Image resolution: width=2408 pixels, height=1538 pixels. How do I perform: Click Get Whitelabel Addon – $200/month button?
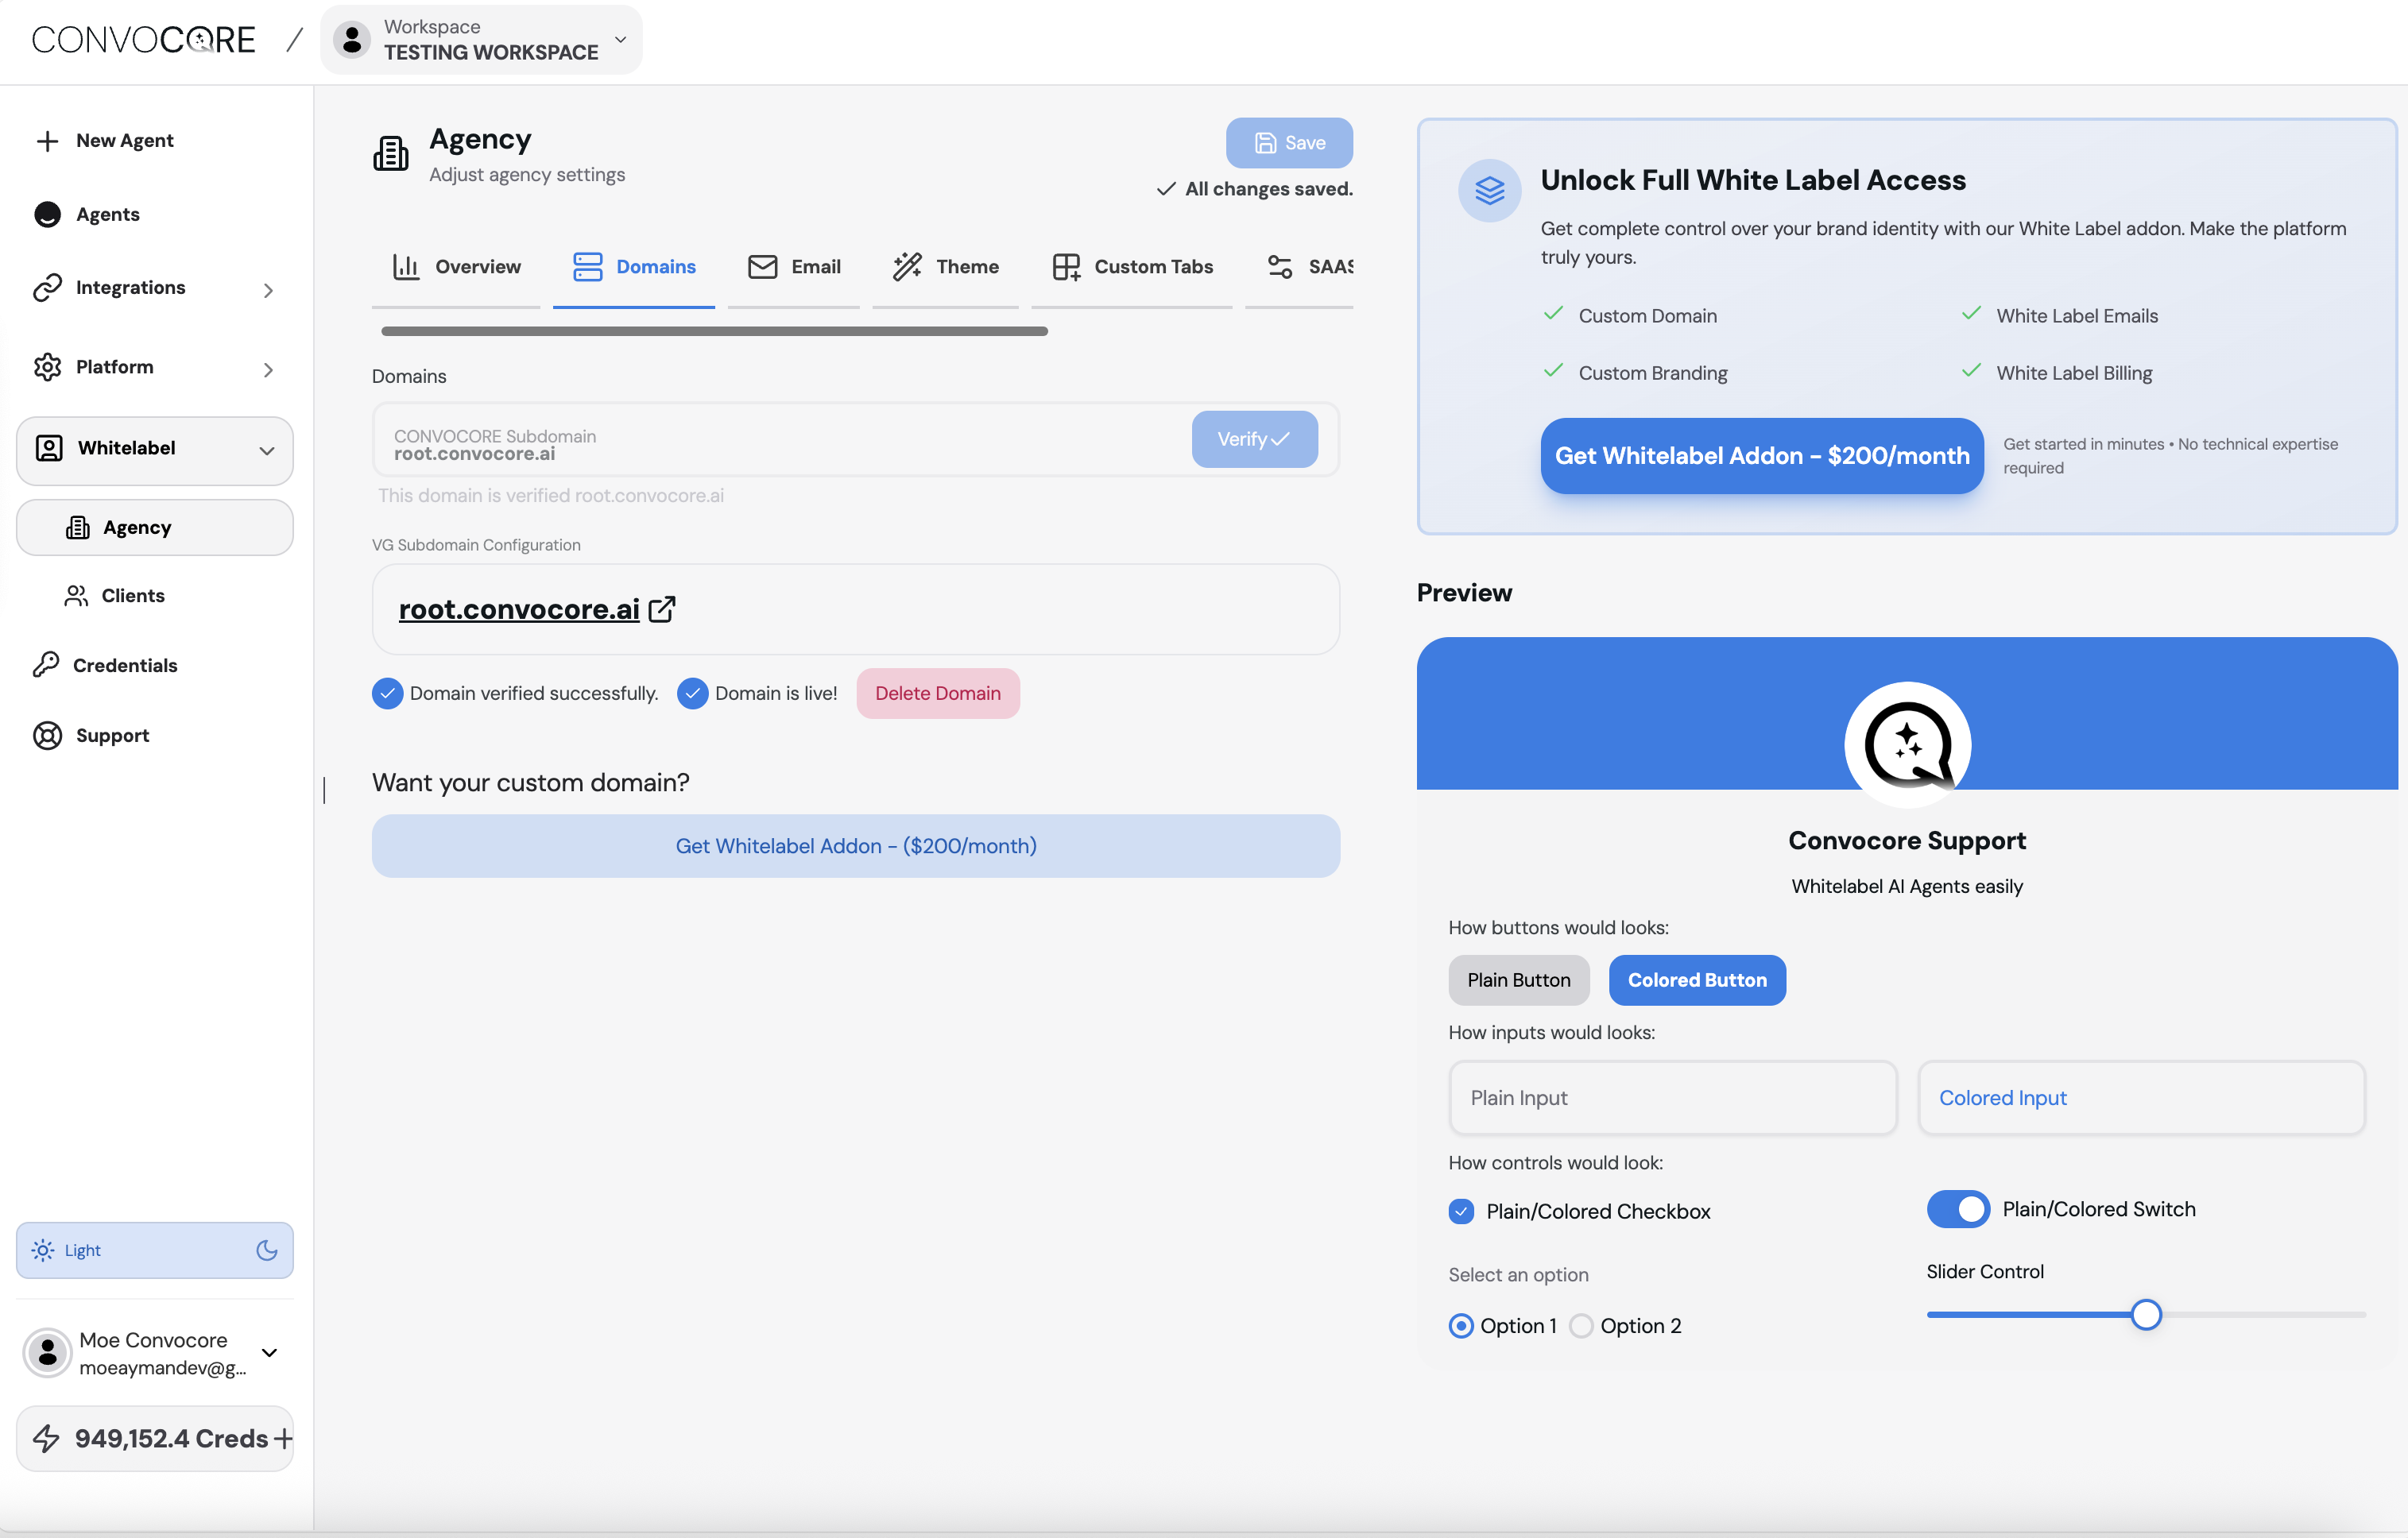pos(1761,456)
